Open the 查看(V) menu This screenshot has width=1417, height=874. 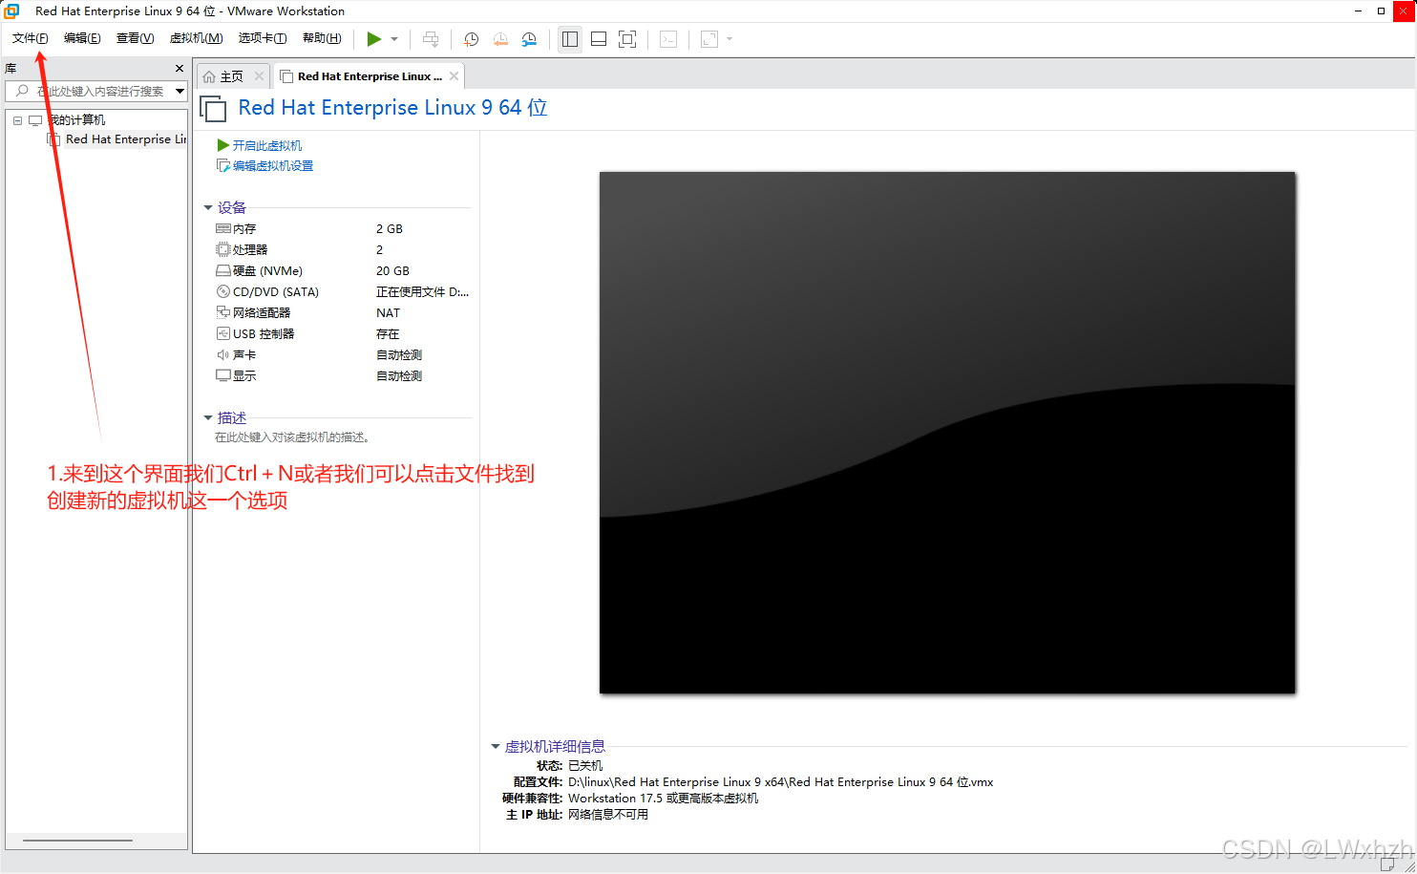click(x=135, y=38)
